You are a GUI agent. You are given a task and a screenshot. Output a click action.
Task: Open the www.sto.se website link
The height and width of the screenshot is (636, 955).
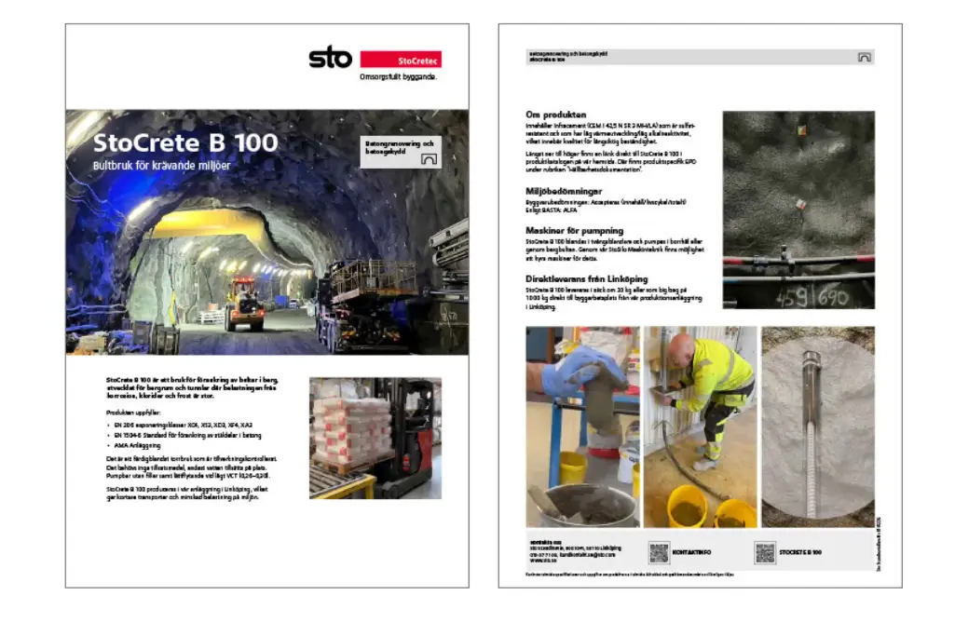click(x=543, y=561)
